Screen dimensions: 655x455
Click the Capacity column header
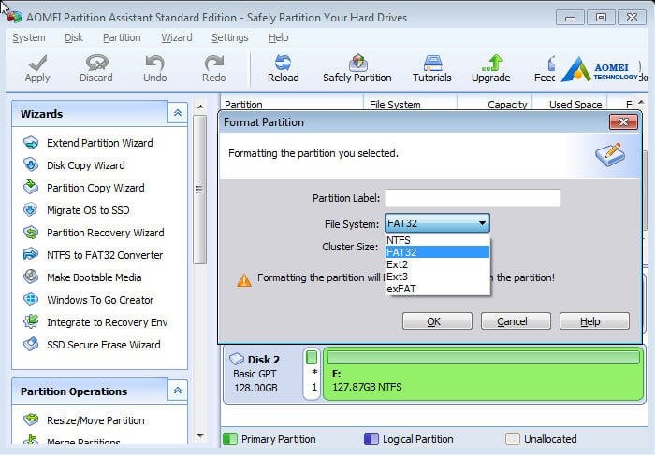click(x=495, y=104)
